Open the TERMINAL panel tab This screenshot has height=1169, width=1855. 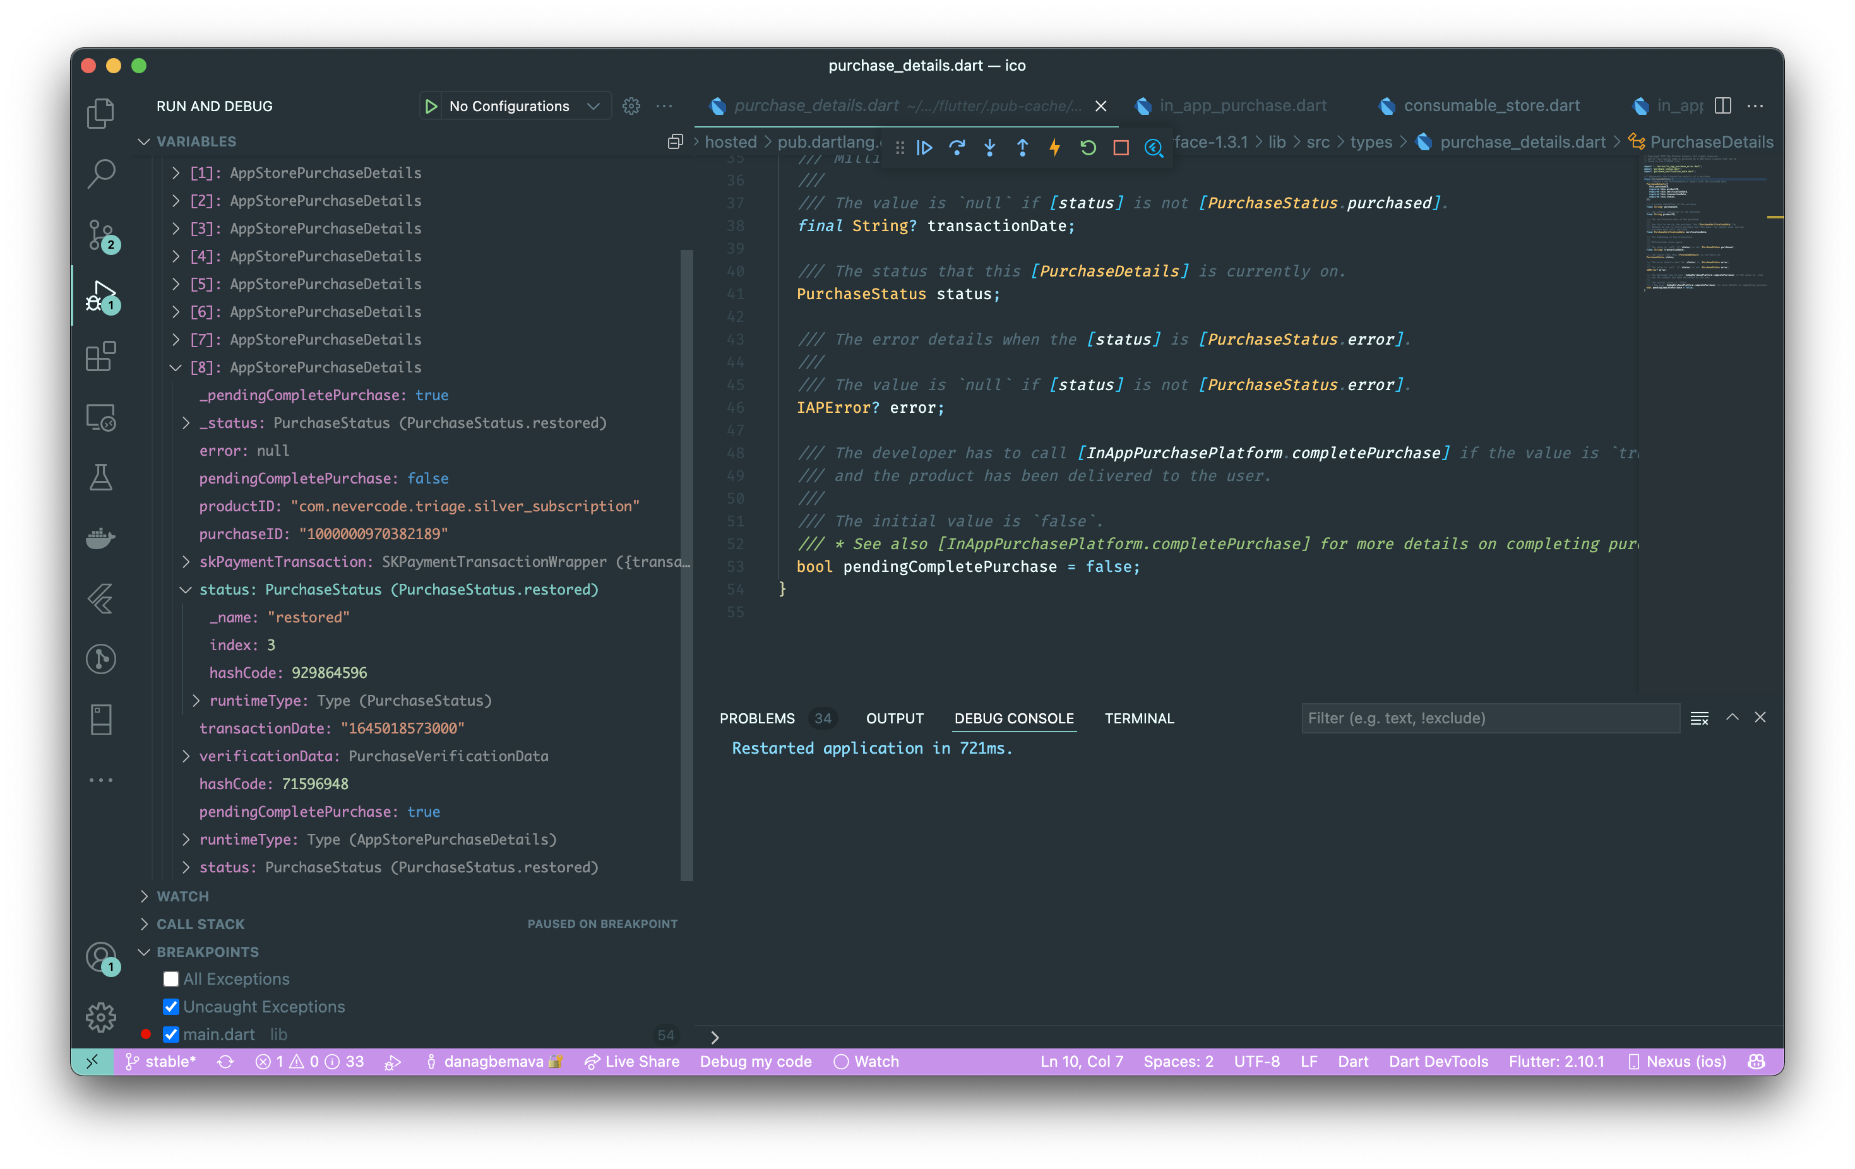[1140, 718]
